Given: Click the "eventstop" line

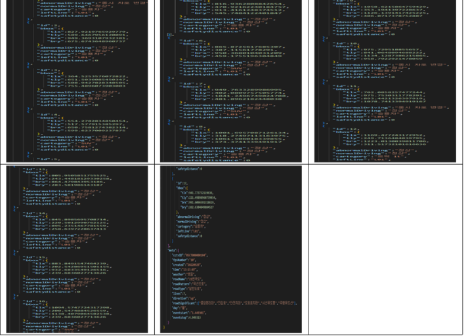Looking at the screenshot, I should pyautogui.click(x=186, y=318).
